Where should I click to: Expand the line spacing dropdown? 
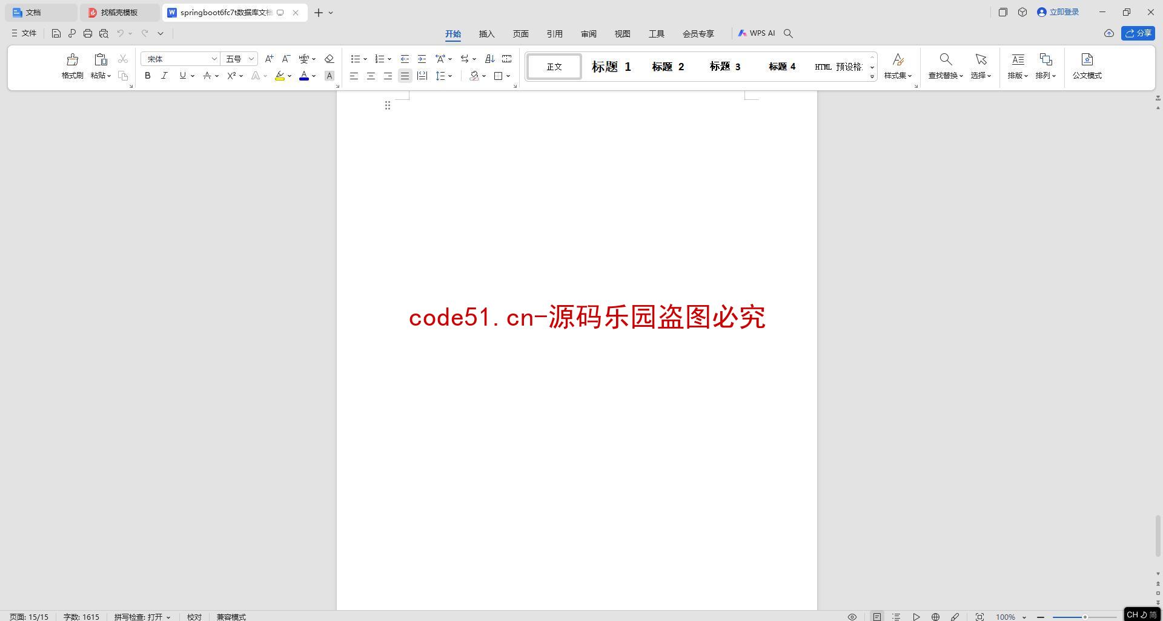(450, 76)
